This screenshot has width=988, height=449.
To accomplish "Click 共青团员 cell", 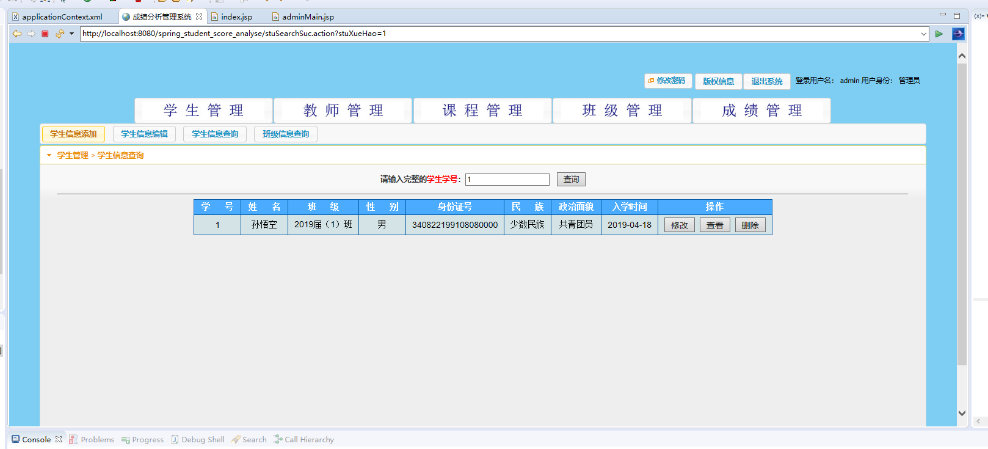I will click(576, 225).
